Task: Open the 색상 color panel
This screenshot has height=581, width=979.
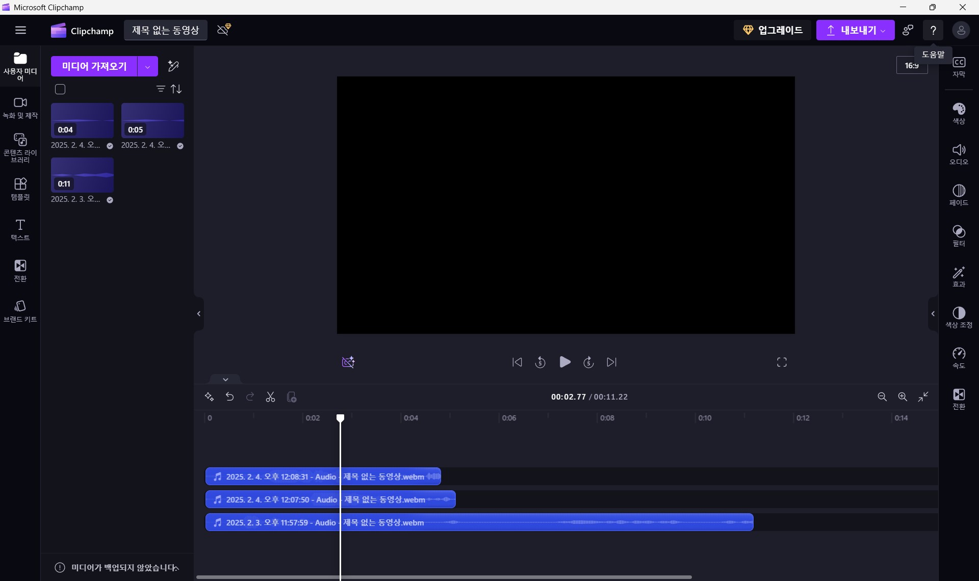Action: (x=959, y=113)
